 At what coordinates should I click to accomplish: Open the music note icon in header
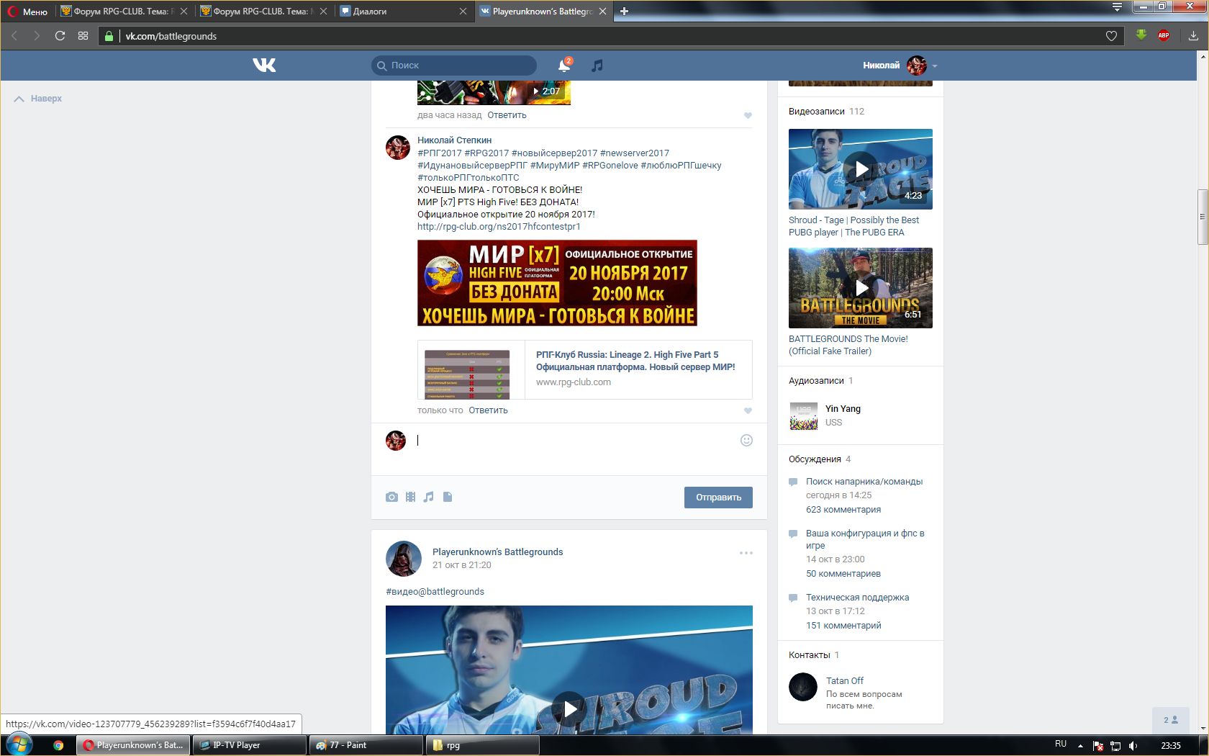coord(597,66)
